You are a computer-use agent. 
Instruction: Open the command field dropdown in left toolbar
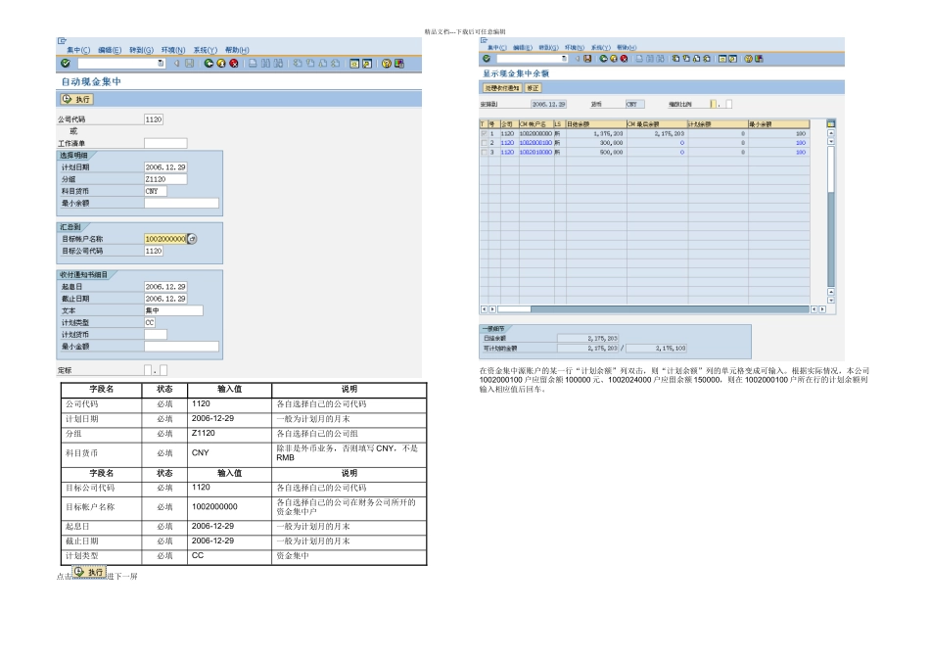pyautogui.click(x=161, y=64)
